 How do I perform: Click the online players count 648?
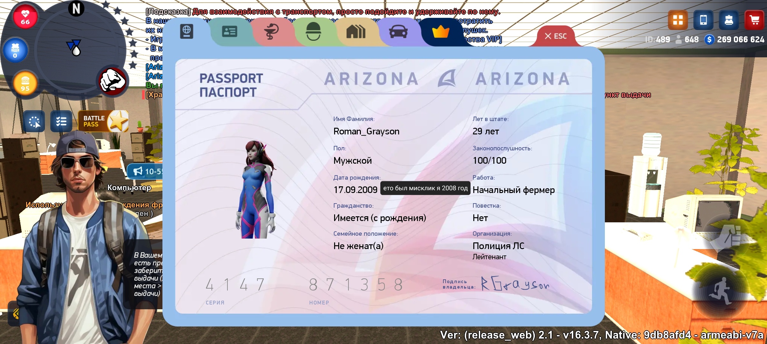click(692, 39)
